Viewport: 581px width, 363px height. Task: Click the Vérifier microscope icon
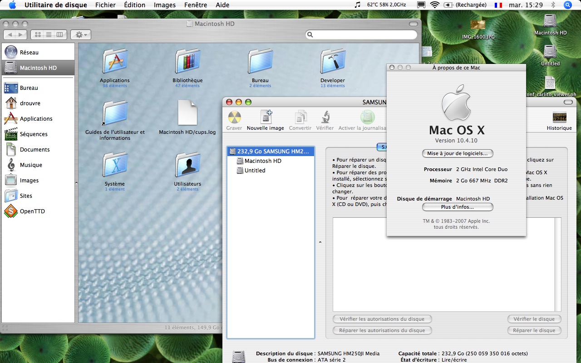[x=325, y=118]
